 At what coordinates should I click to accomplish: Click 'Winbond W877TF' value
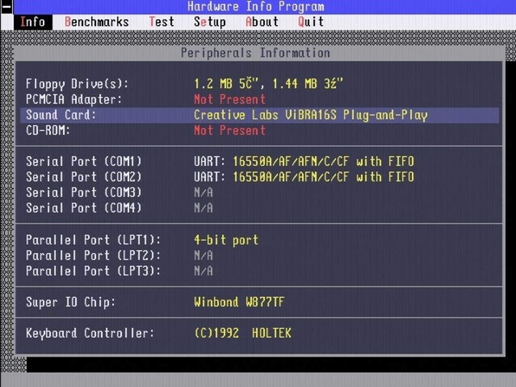[239, 302]
